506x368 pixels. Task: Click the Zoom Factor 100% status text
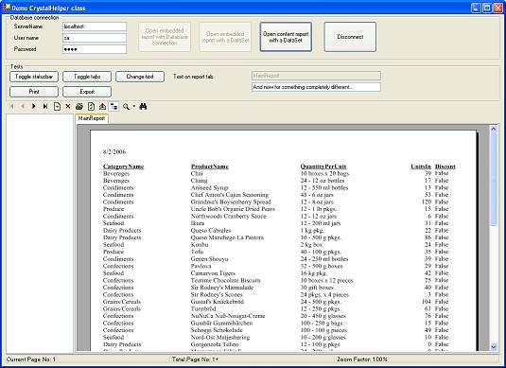pos(362,359)
